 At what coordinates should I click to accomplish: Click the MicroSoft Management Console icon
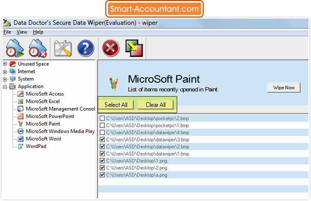(21, 109)
